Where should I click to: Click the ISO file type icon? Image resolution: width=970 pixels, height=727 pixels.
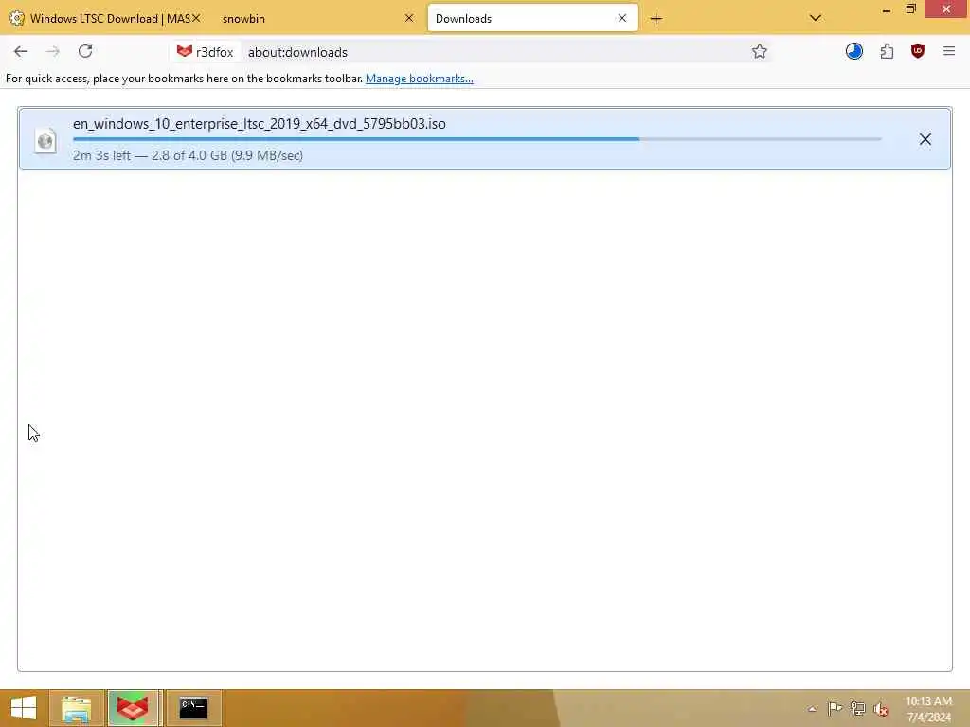coord(45,141)
